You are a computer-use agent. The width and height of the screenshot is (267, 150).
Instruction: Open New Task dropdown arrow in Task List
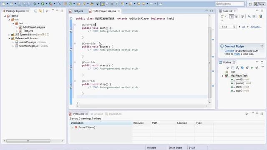pos(226,16)
